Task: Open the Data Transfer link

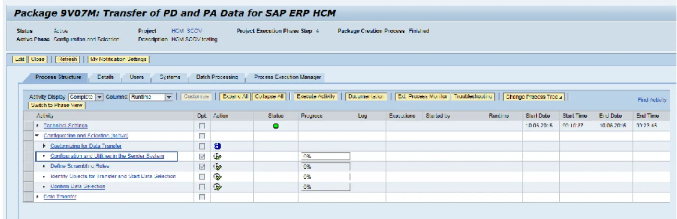Action: click(60, 196)
